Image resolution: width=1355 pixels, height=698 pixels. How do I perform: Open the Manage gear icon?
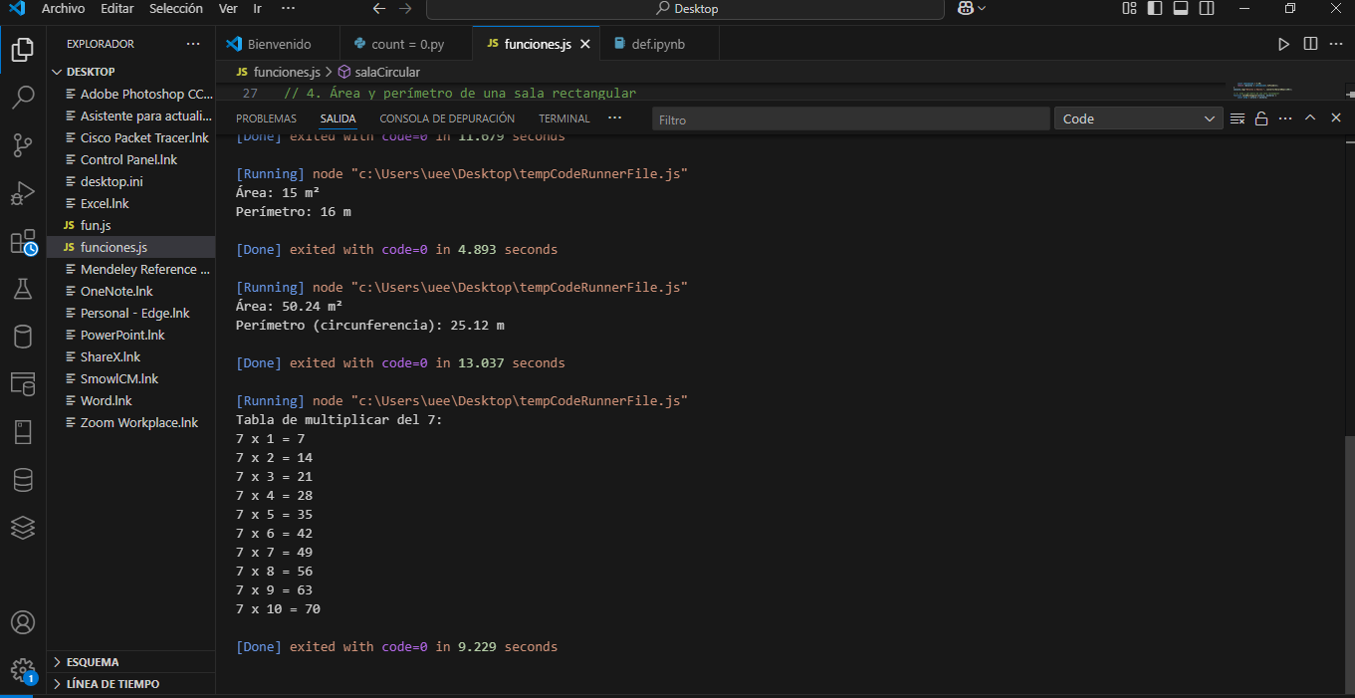(x=22, y=670)
